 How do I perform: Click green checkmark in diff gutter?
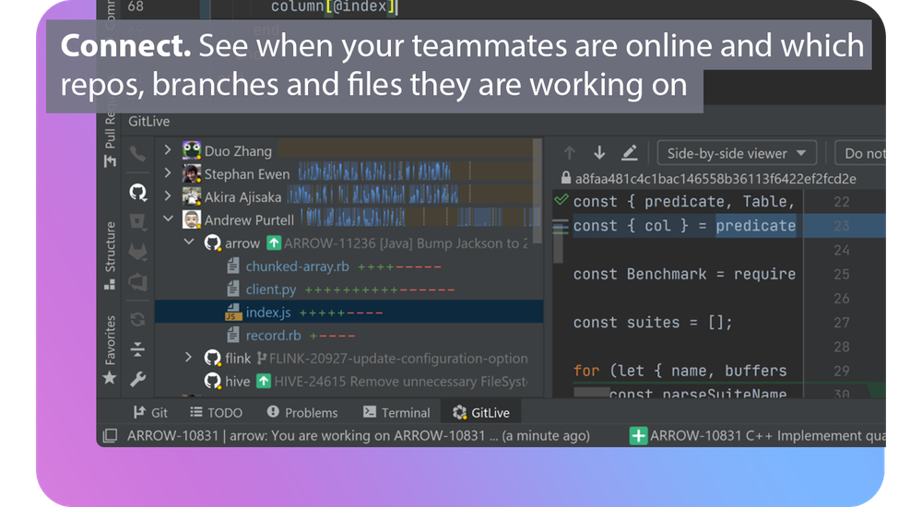pos(561,200)
